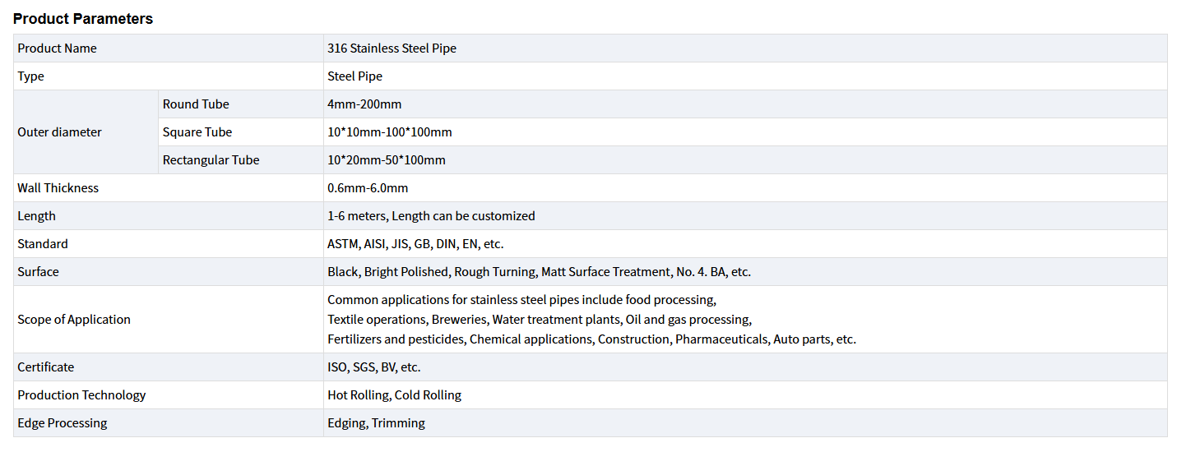Select the Square Tube sub-label
The width and height of the screenshot is (1177, 452).
click(197, 132)
